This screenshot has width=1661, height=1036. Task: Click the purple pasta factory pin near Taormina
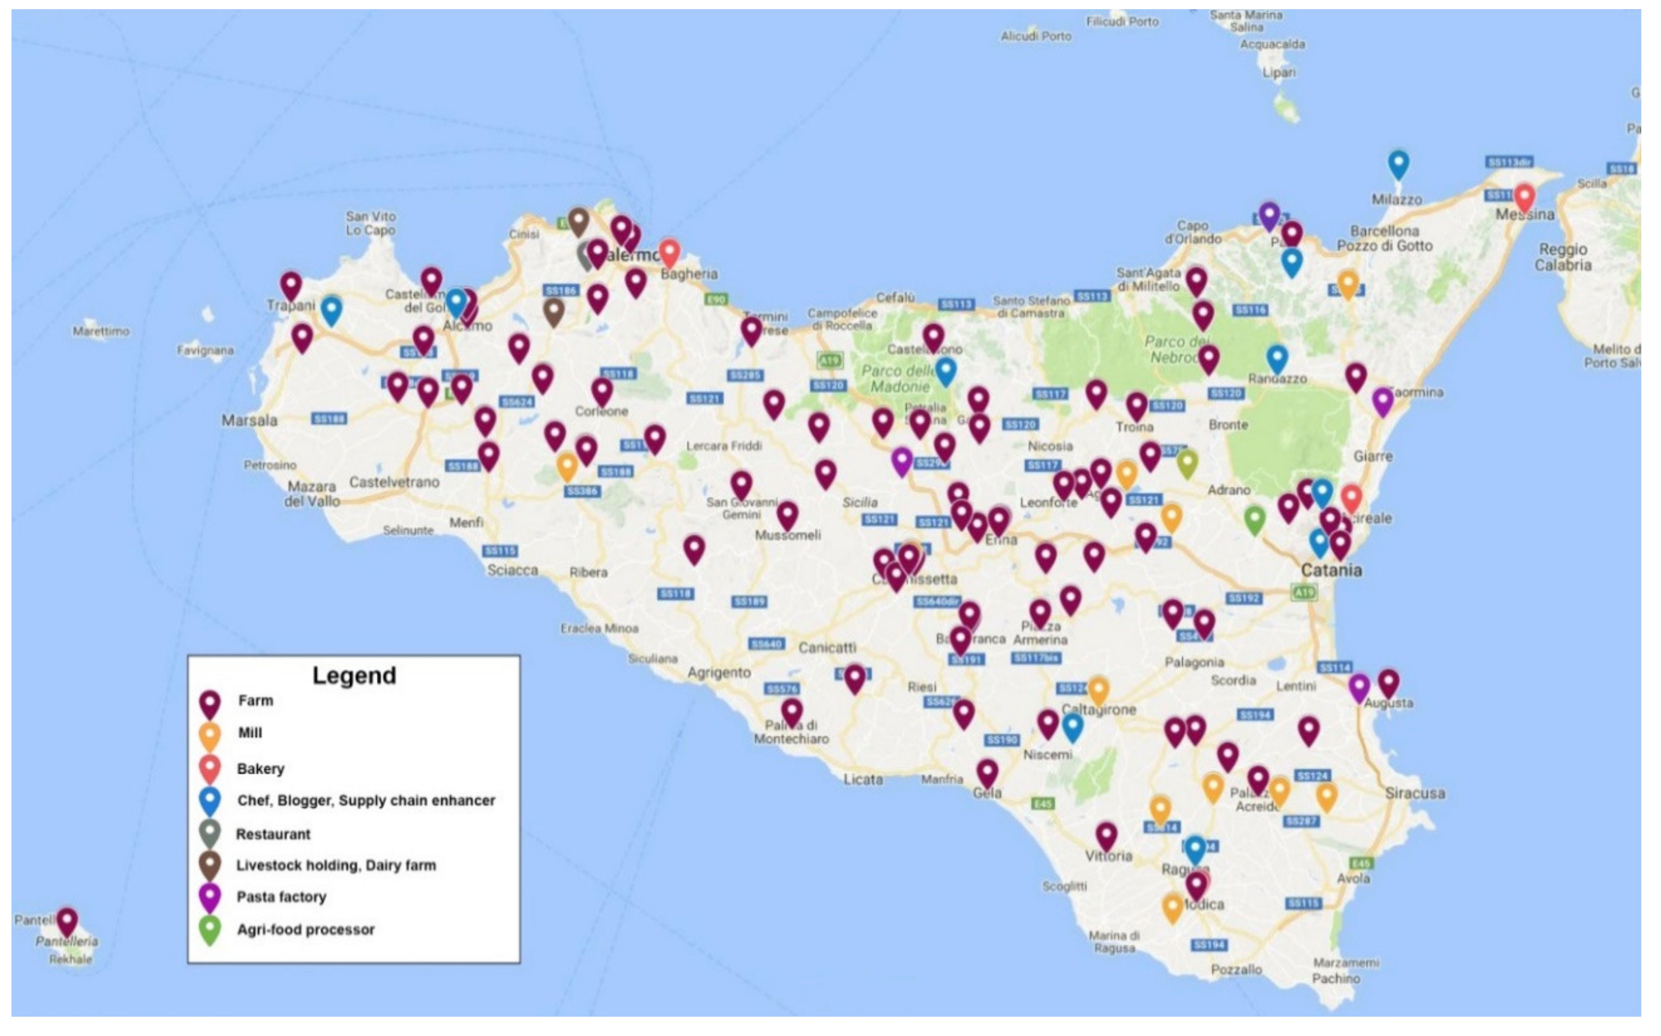pyautogui.click(x=1382, y=400)
